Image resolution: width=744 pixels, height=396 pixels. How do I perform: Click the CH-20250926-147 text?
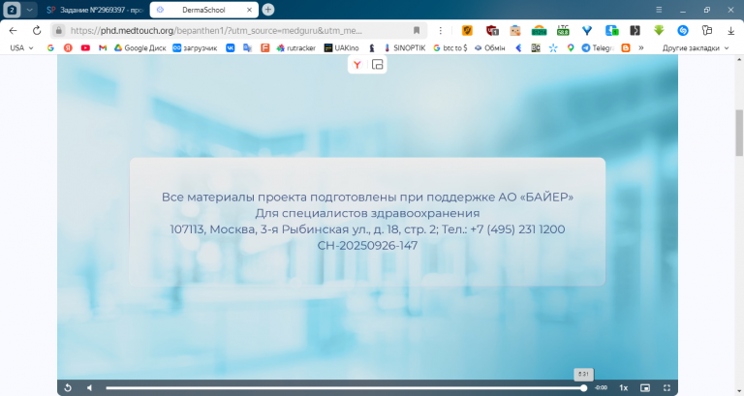tap(367, 246)
